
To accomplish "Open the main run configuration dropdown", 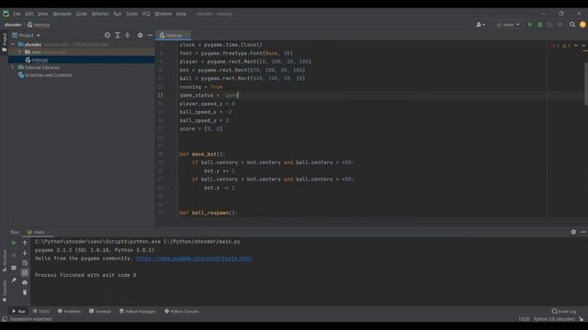I will (x=508, y=25).
